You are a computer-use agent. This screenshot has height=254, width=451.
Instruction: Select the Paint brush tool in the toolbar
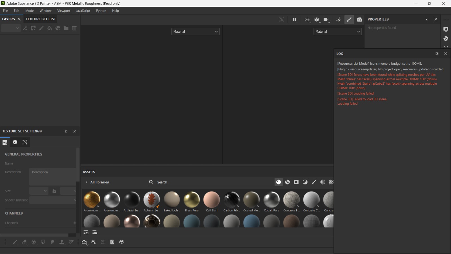pos(349,19)
